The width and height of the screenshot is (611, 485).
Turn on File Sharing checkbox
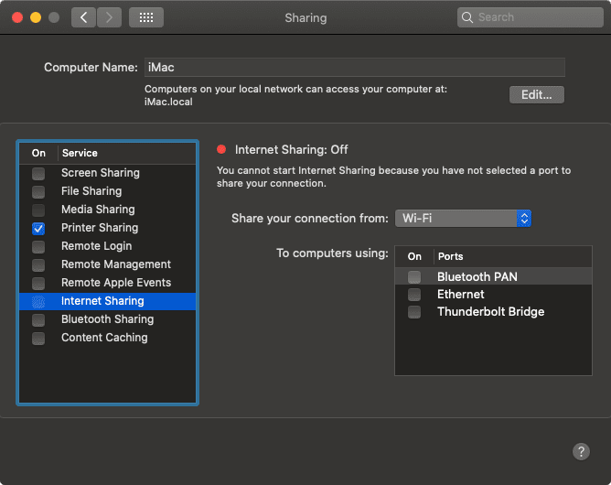(x=38, y=191)
